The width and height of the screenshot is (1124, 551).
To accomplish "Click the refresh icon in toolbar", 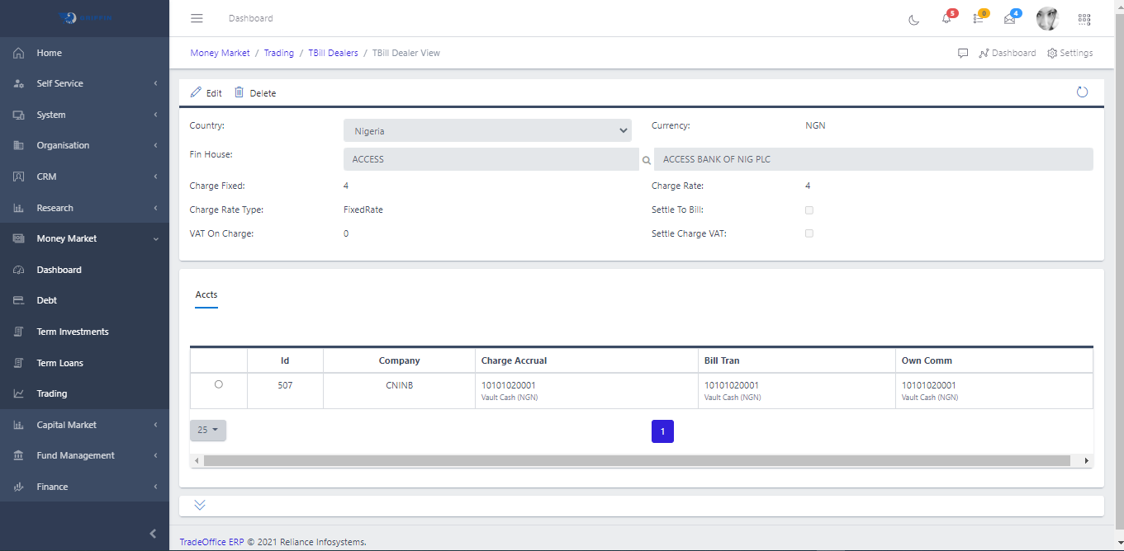I will (x=1082, y=92).
